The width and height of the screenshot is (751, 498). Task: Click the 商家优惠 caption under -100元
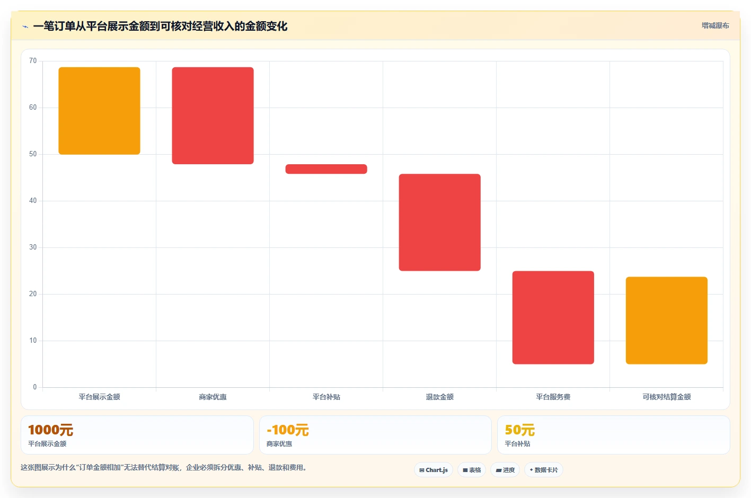click(x=279, y=444)
